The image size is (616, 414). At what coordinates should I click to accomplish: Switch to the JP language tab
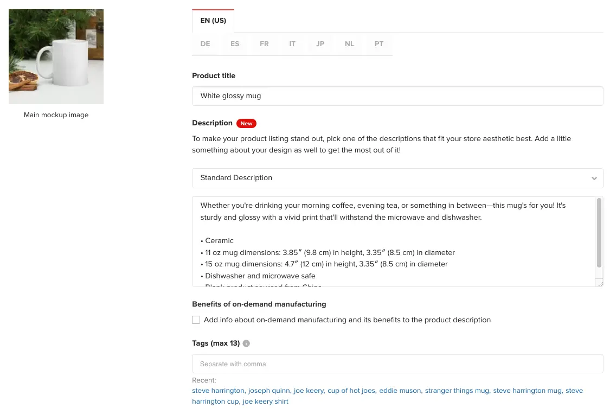click(320, 44)
